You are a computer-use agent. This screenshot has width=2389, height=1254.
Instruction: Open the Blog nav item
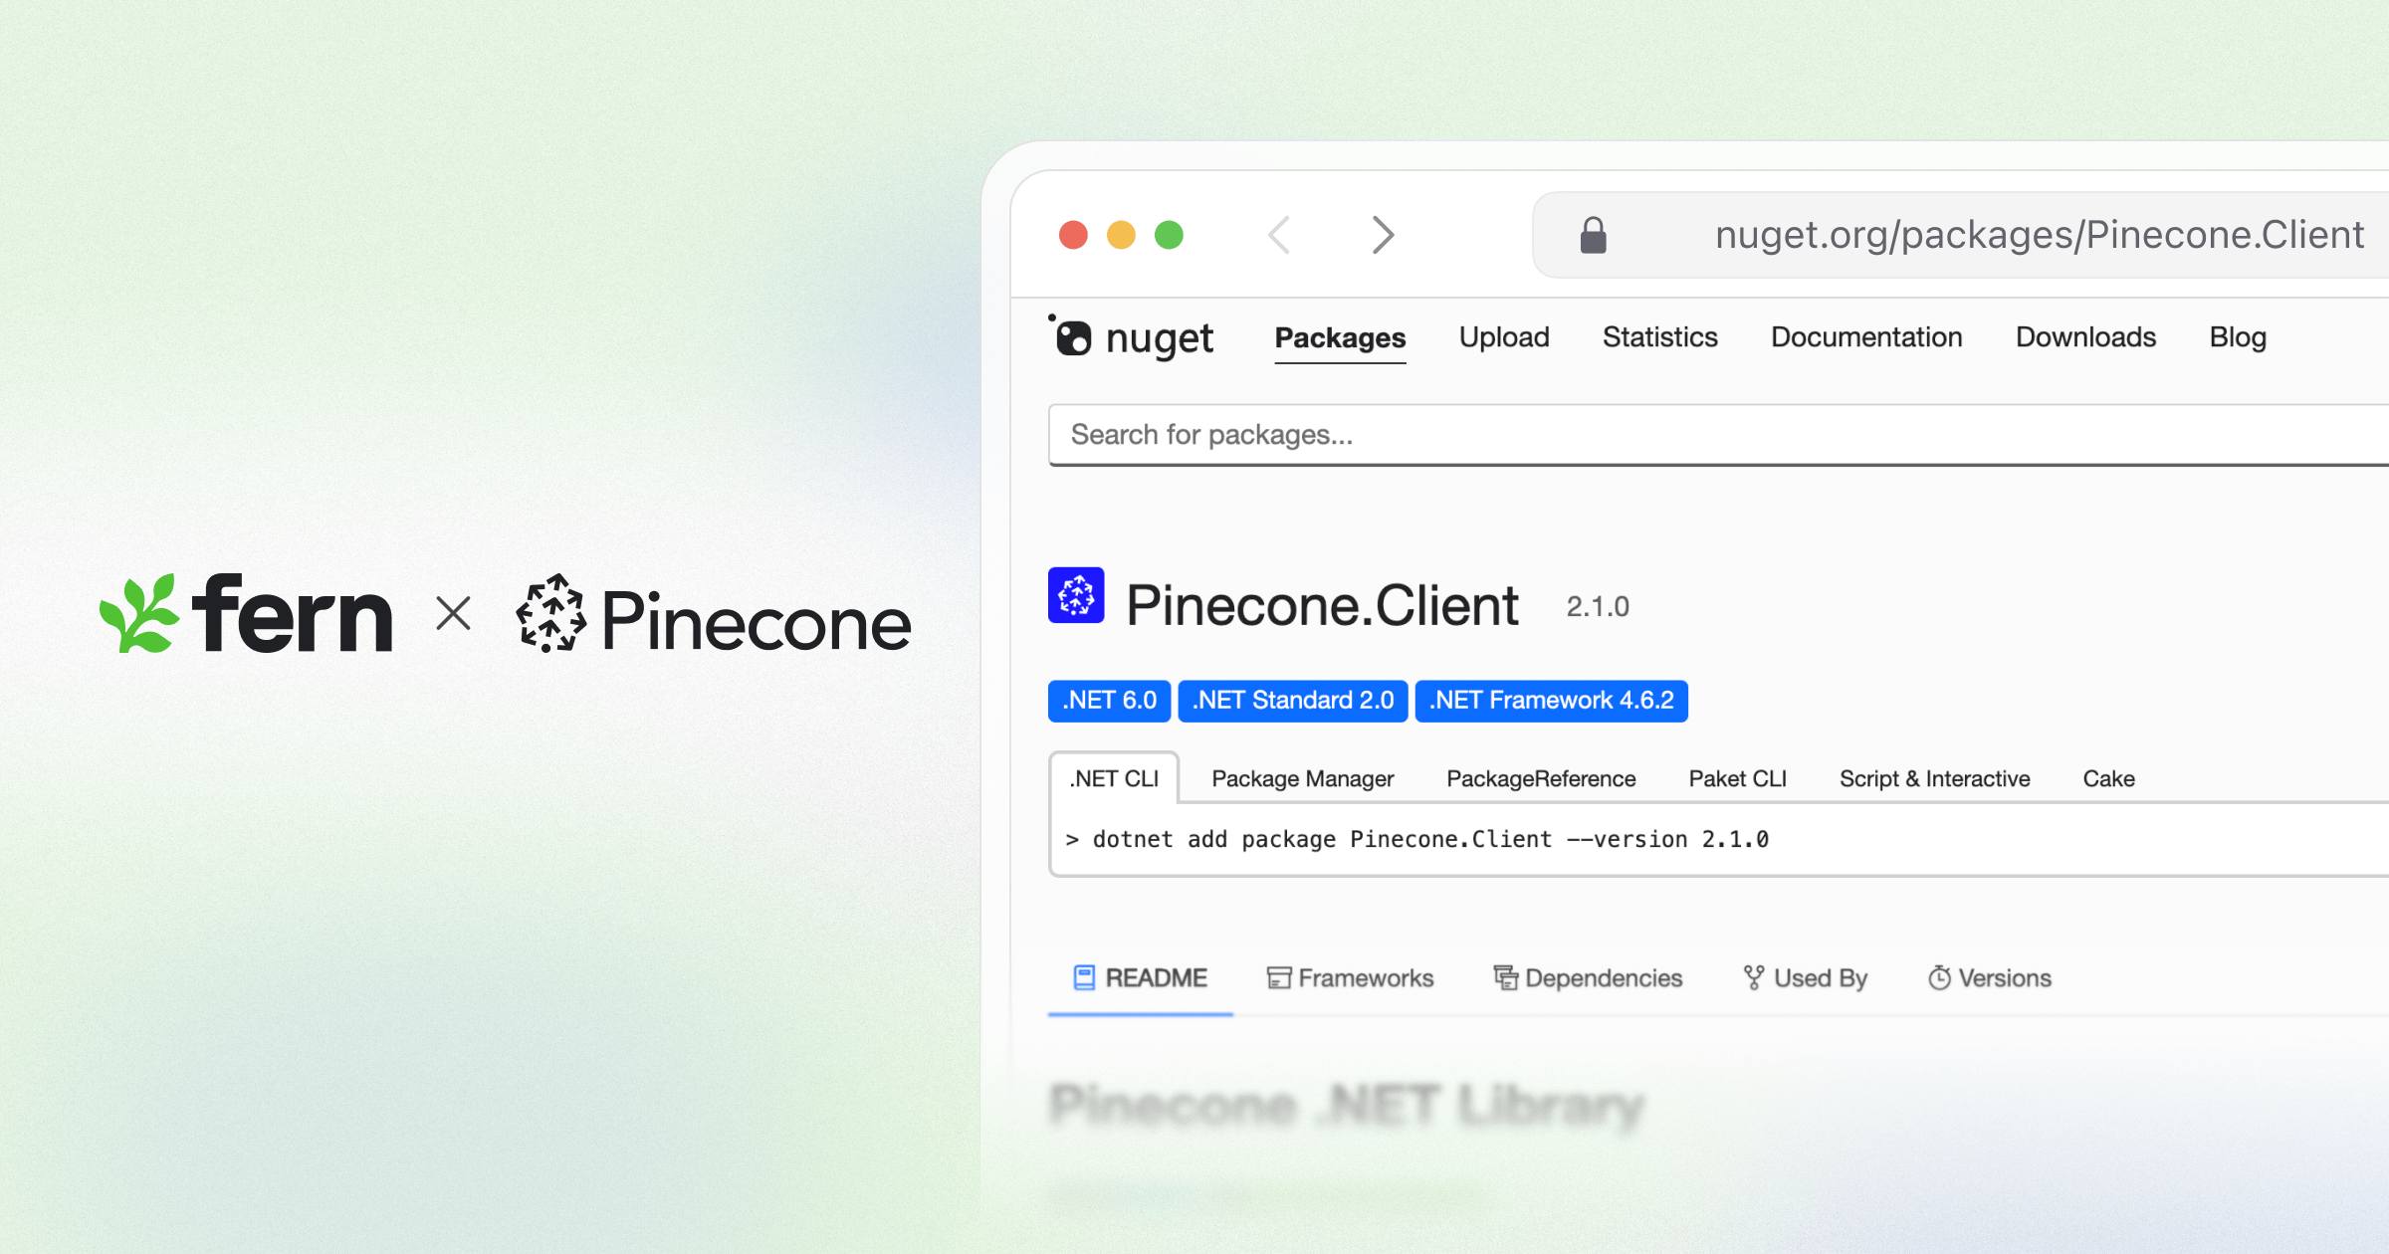(2238, 337)
